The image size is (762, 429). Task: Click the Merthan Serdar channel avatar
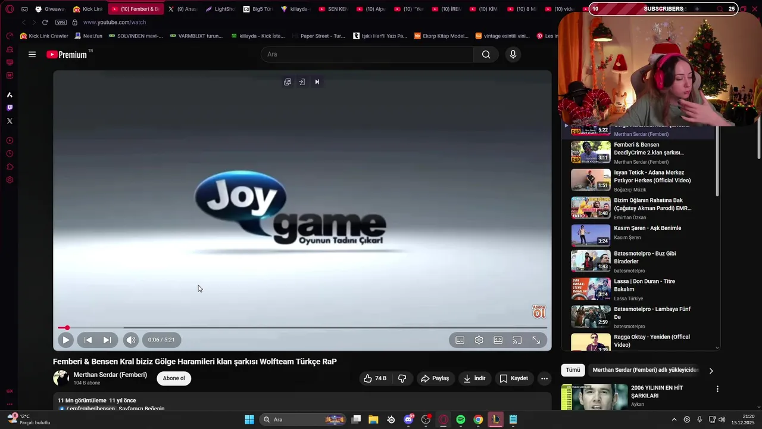coord(61,378)
